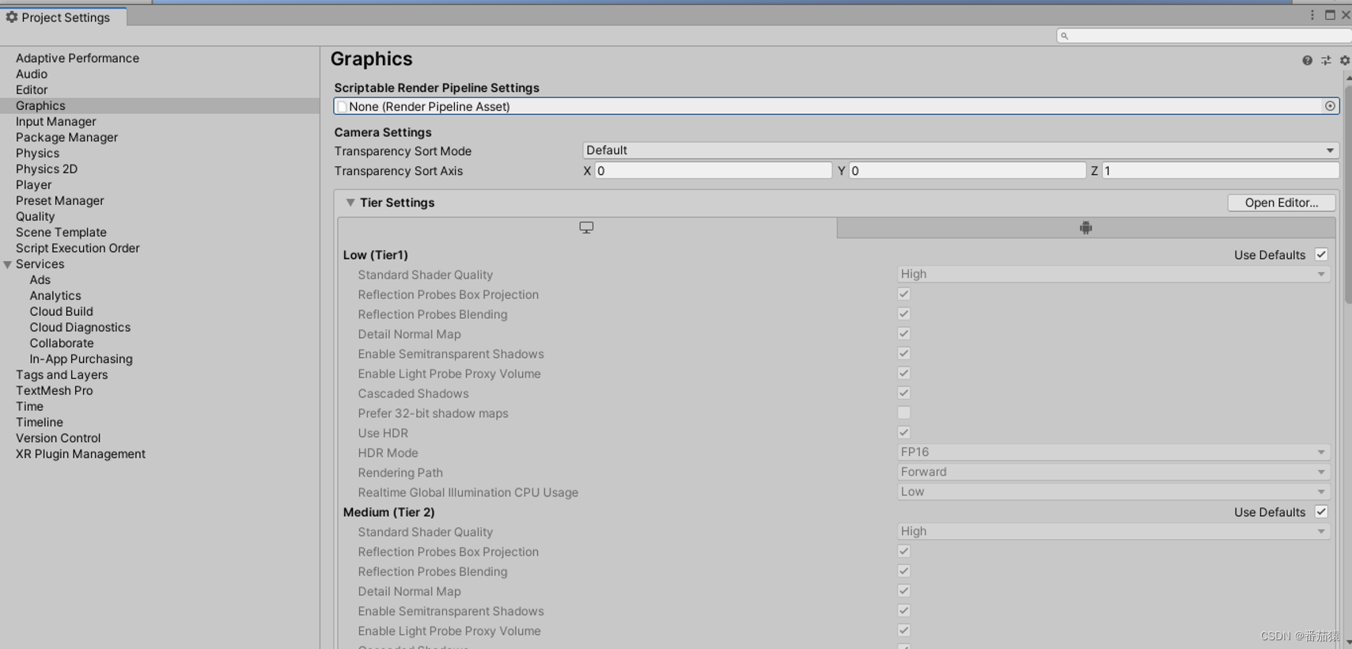Viewport: 1352px width, 649px height.
Task: Toggle Medium Tier Reflection Probes Box Projection
Action: pyautogui.click(x=903, y=551)
